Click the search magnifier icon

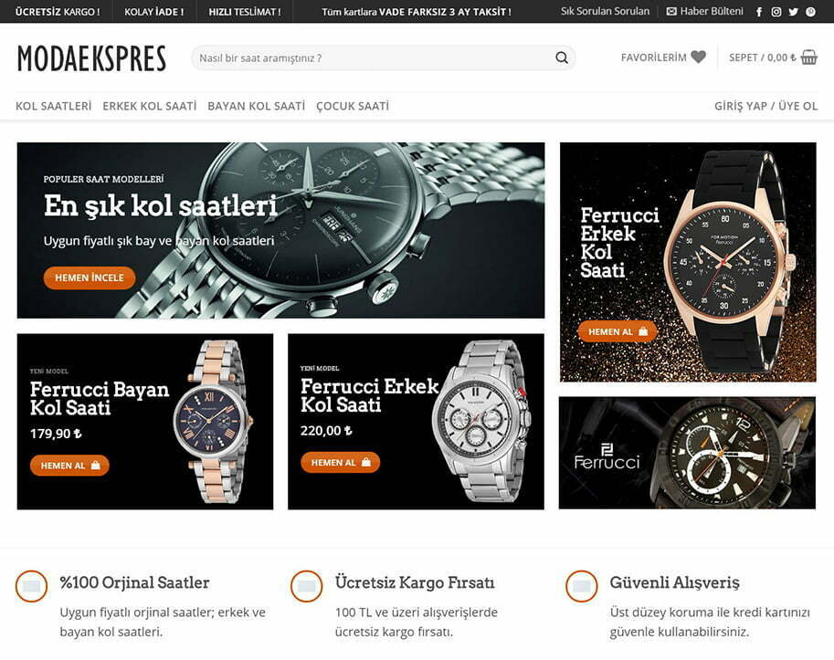pyautogui.click(x=562, y=58)
